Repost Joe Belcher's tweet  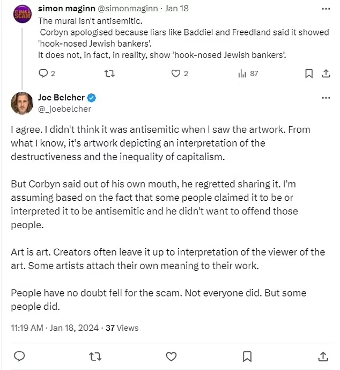[x=95, y=356]
